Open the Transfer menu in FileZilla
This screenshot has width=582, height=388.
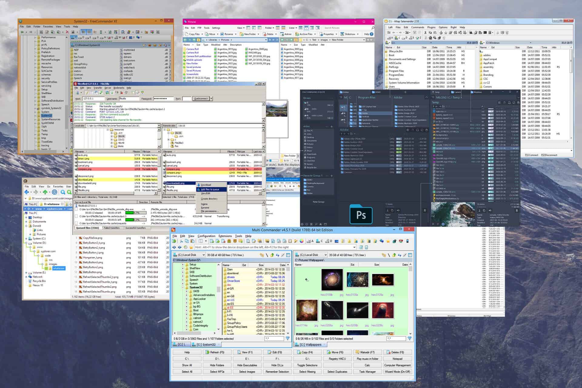[98, 88]
